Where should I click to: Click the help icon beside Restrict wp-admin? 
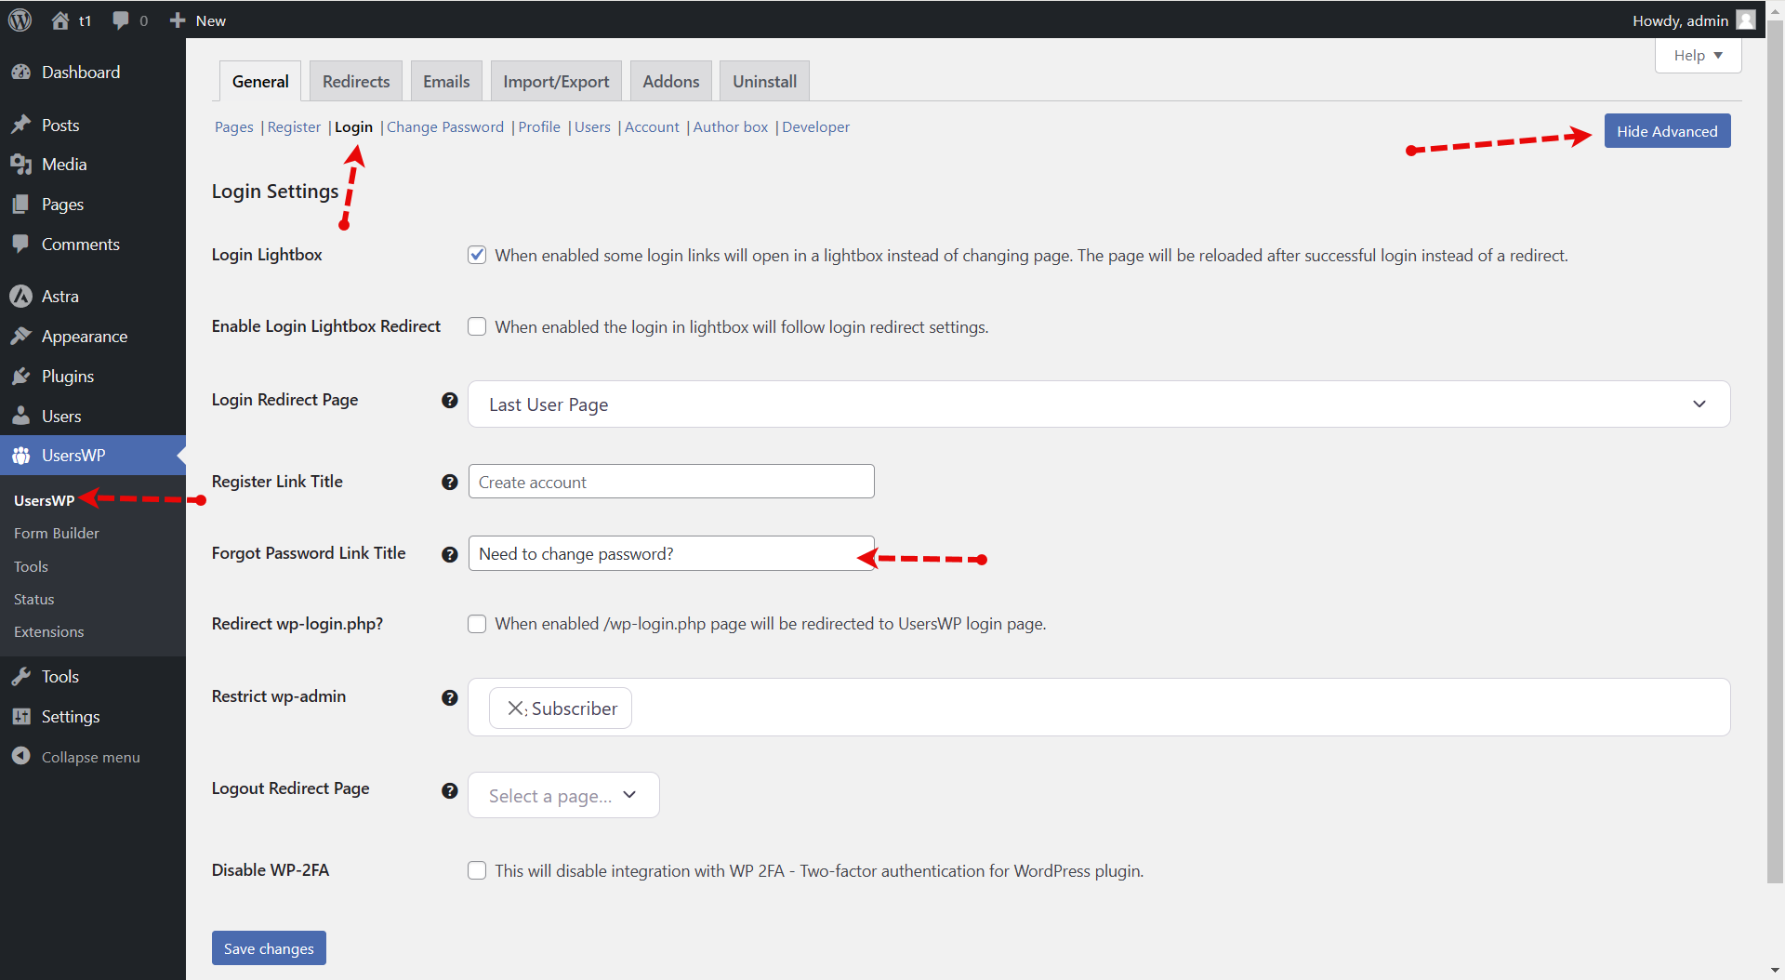(450, 697)
